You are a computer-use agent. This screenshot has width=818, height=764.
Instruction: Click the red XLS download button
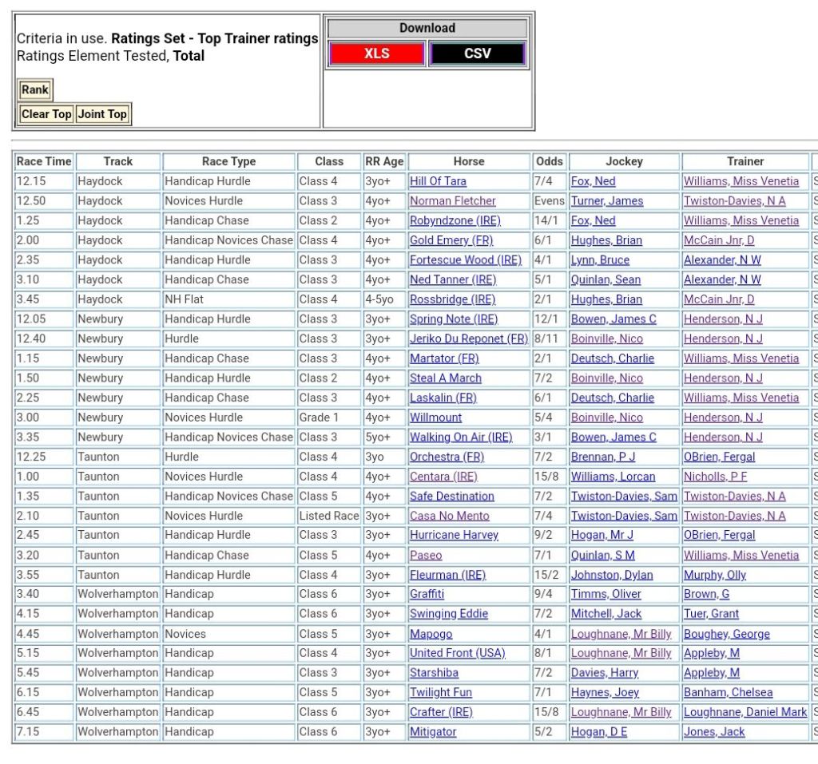pos(376,54)
